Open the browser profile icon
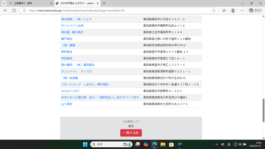 233,10
